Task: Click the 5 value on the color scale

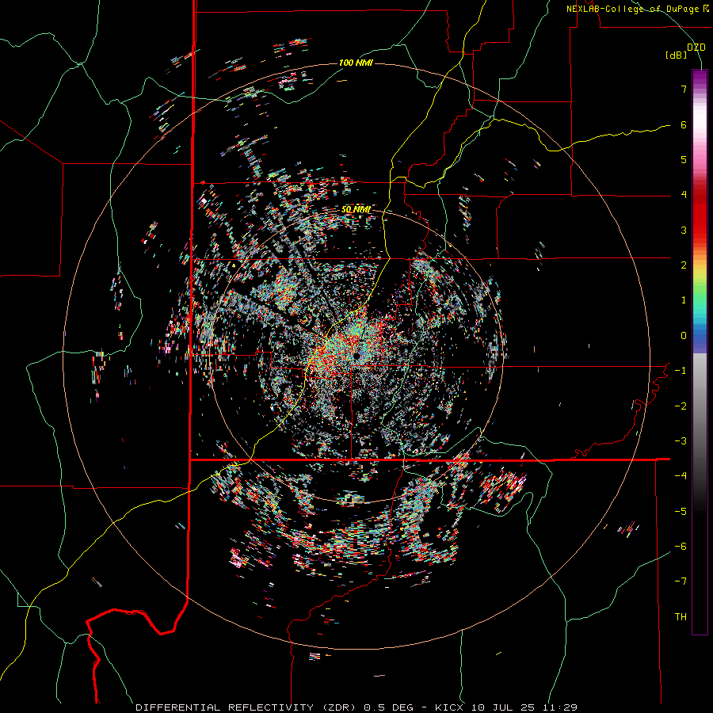Action: click(x=684, y=159)
